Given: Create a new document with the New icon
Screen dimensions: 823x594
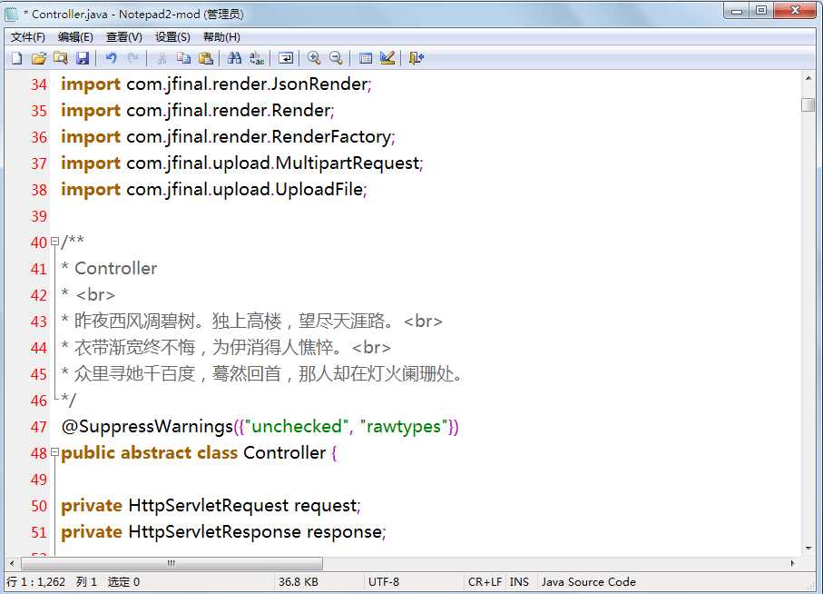Looking at the screenshot, I should coord(17,58).
